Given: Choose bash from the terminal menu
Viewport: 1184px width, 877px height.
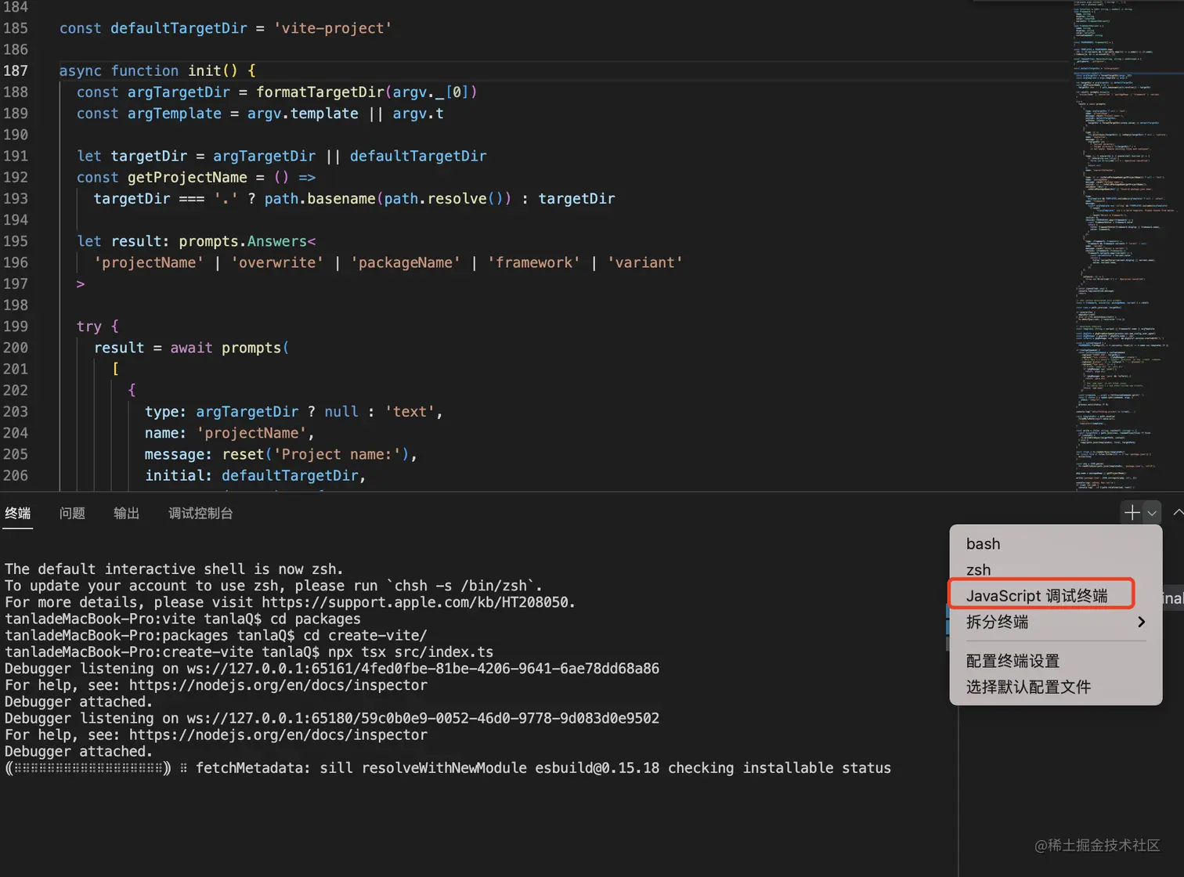Looking at the screenshot, I should [x=1055, y=543].
